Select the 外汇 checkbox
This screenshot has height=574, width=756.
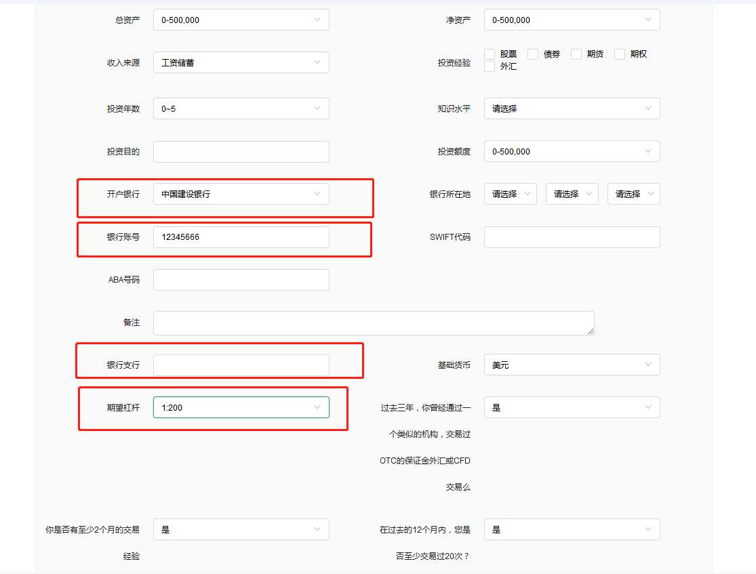click(x=490, y=66)
